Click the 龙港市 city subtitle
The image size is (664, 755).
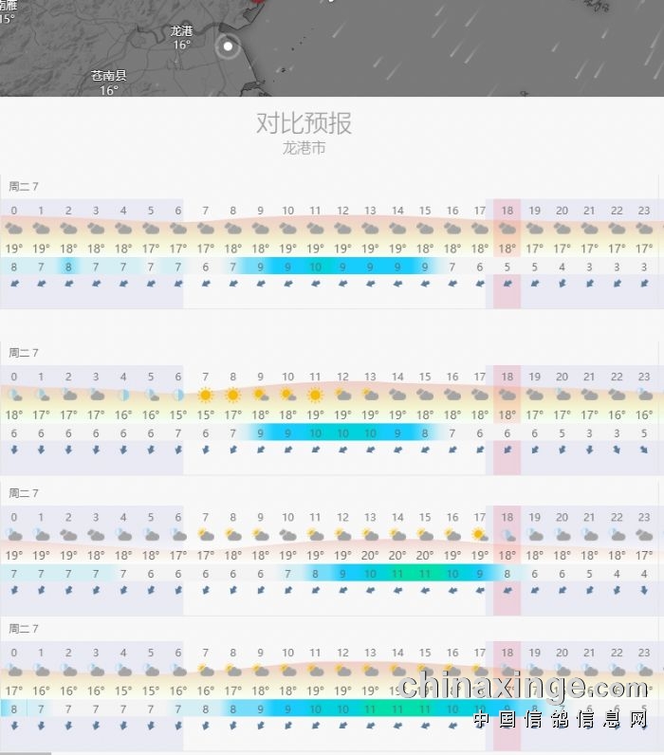(304, 148)
